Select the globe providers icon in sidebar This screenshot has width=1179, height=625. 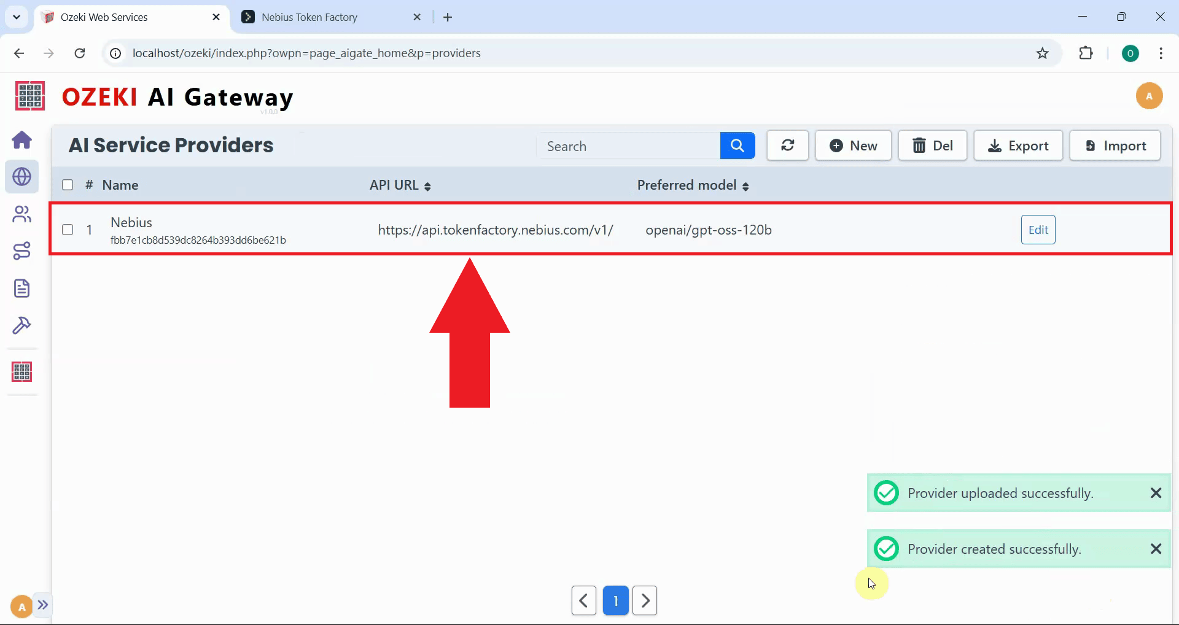pos(22,177)
